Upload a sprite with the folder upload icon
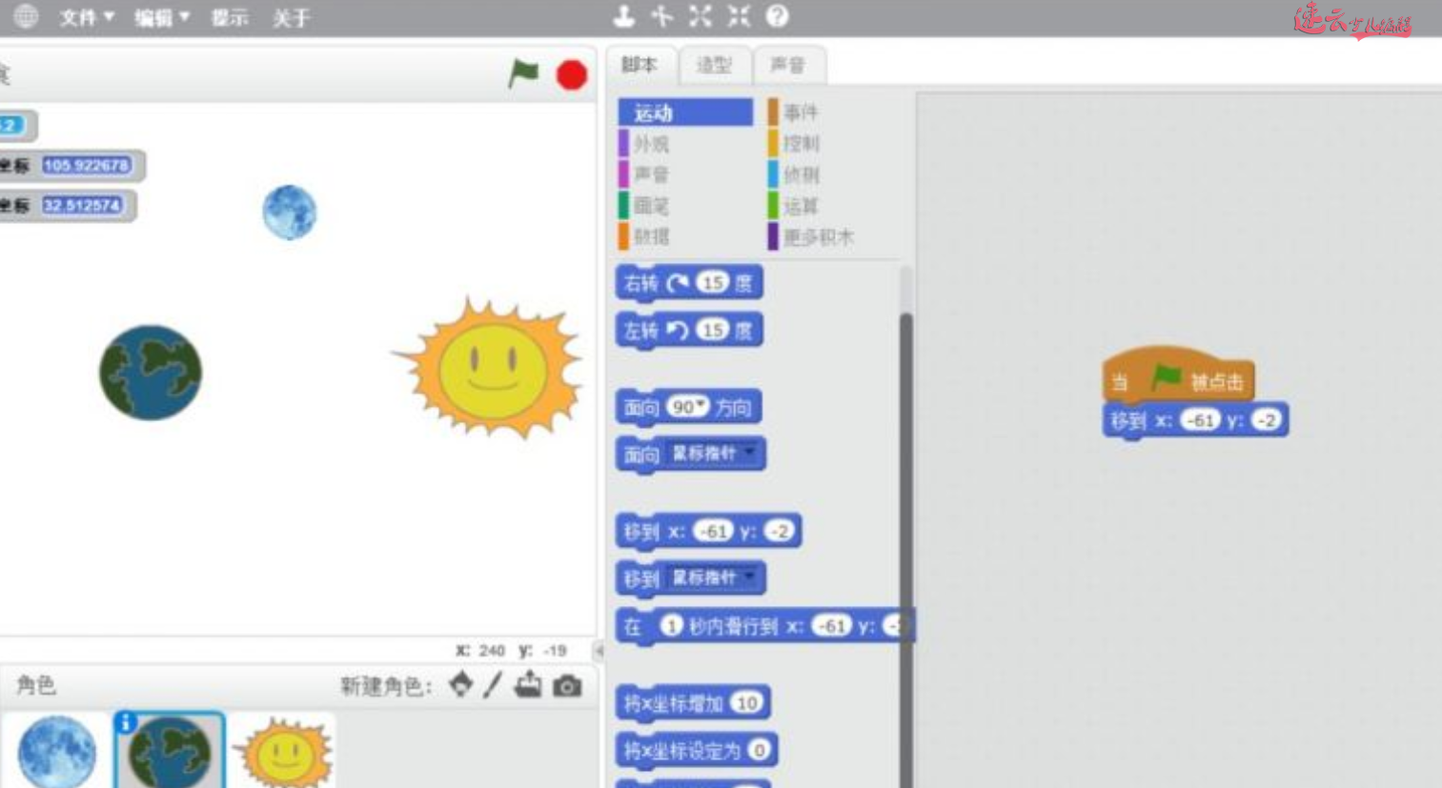Screen dimensions: 1442x788 point(528,684)
